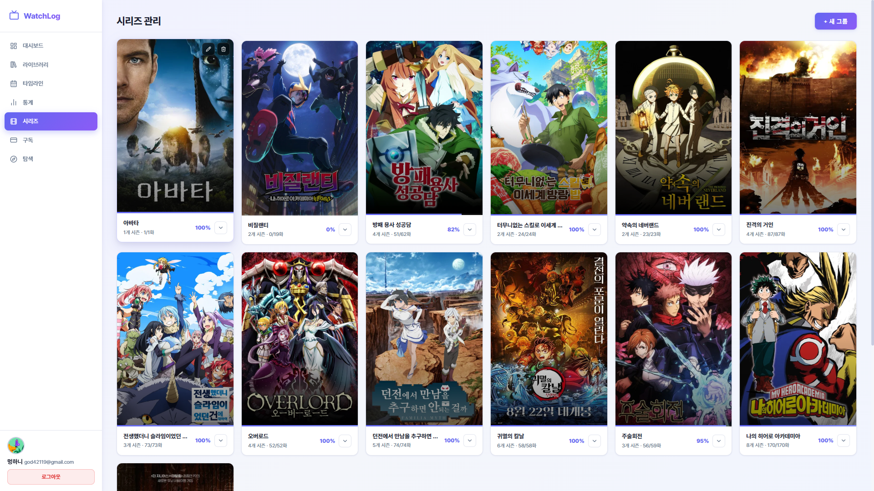Open the 던전에서 만남을 poster

click(424, 339)
